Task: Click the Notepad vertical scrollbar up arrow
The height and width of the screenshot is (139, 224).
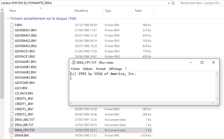Action: click(x=217, y=74)
